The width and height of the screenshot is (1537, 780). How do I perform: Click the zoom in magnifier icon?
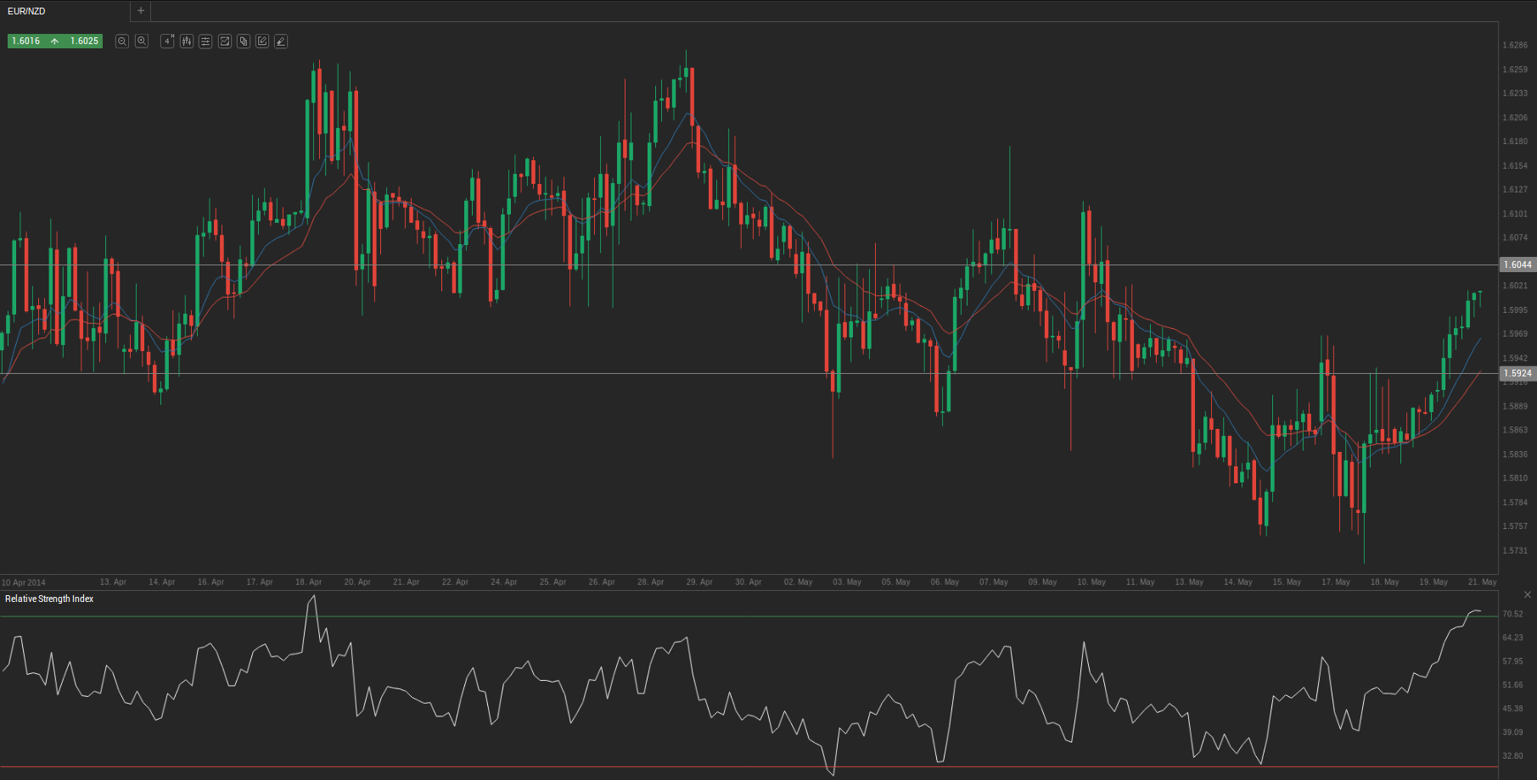142,41
